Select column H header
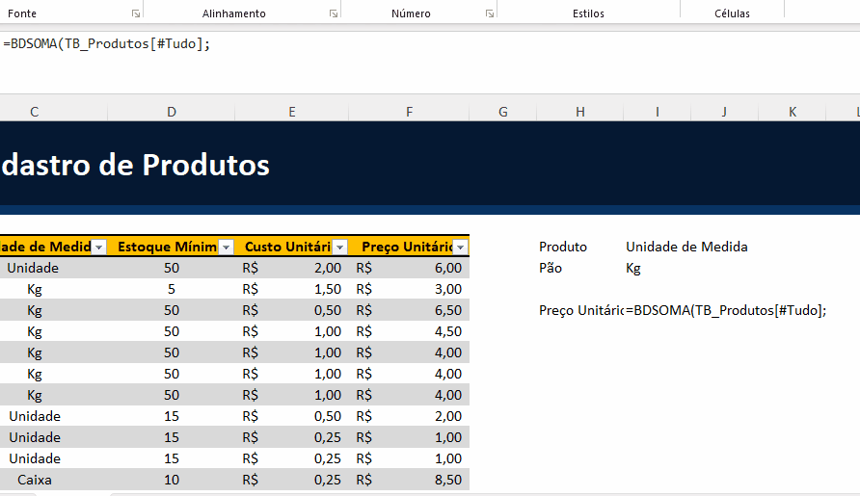The height and width of the screenshot is (496, 860). pos(579,112)
